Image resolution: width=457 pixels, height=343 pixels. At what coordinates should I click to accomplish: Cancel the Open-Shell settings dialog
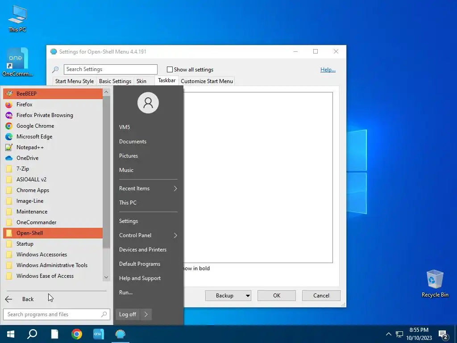(321, 296)
